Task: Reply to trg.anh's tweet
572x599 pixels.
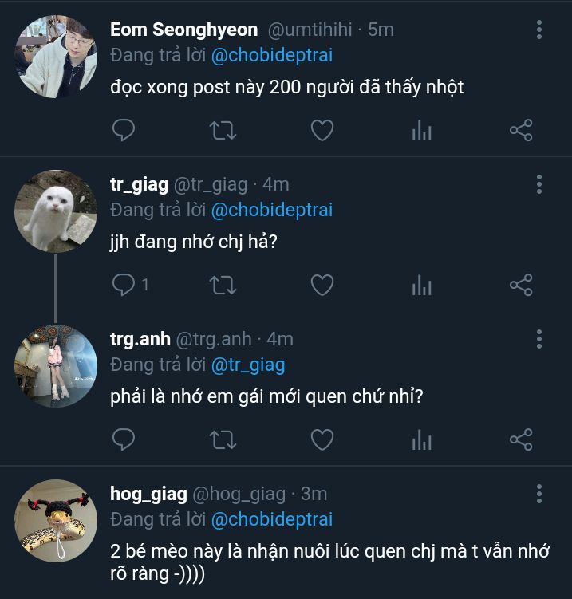Action: tap(123, 439)
